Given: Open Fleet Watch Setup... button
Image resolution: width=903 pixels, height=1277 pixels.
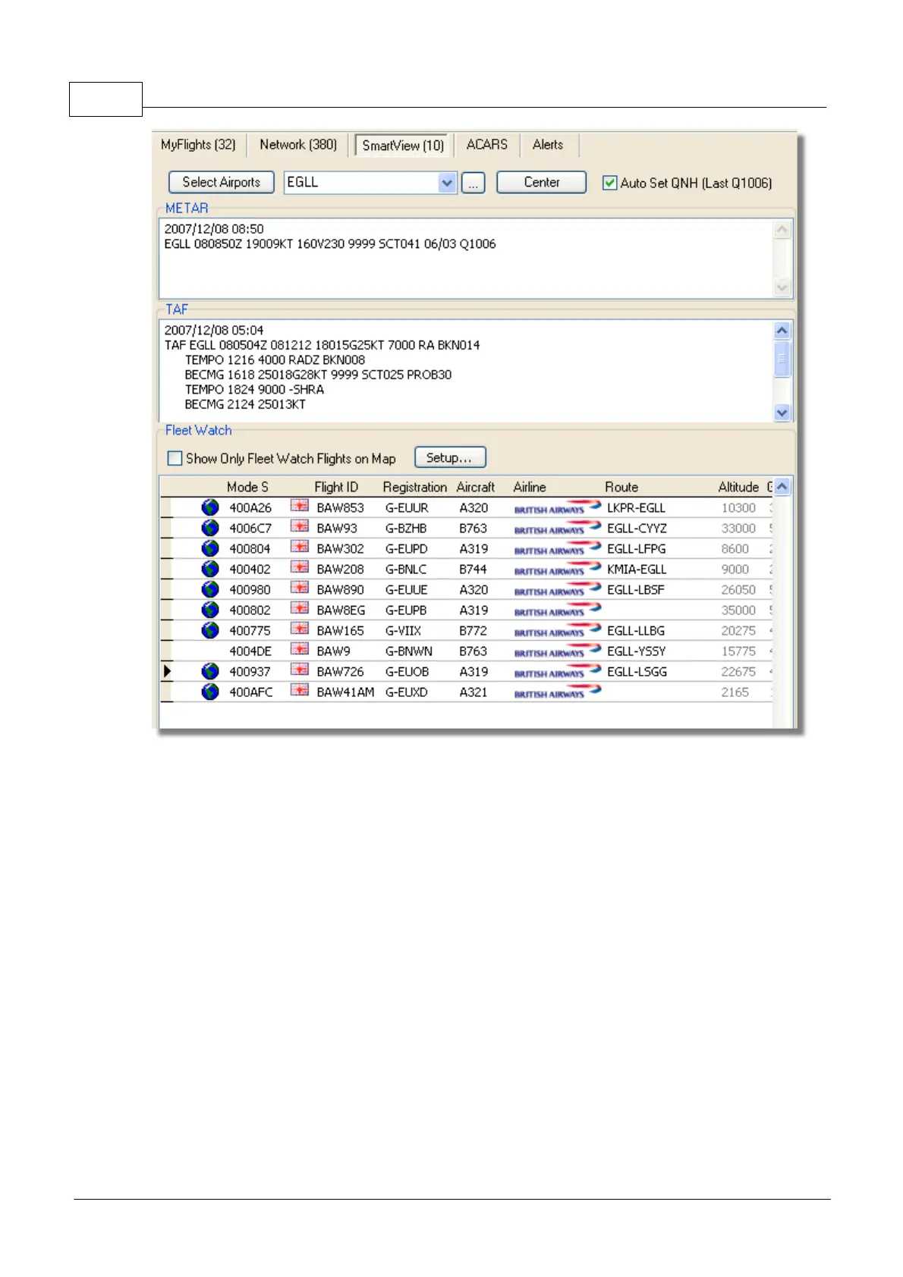Looking at the screenshot, I should [x=450, y=457].
